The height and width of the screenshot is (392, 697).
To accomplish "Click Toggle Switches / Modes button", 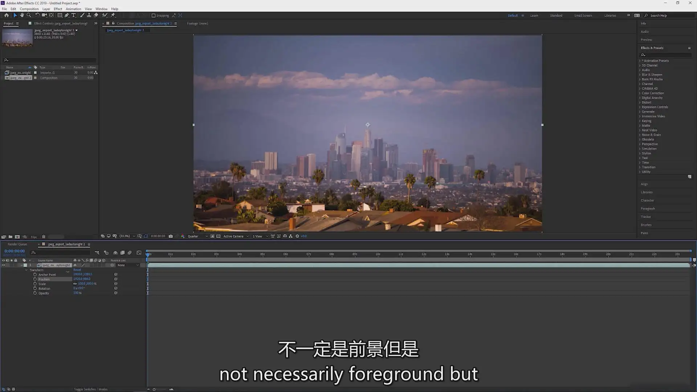I will coord(91,389).
